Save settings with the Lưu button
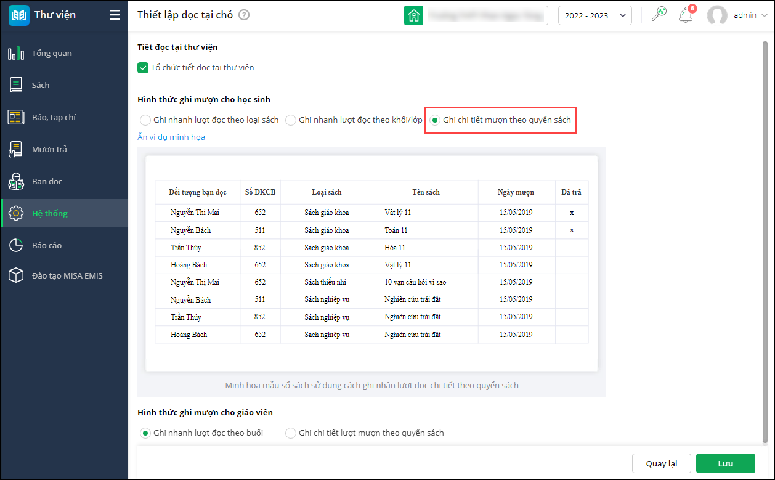This screenshot has height=480, width=775. click(725, 463)
